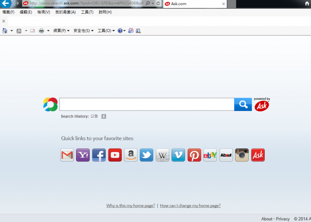
Task: Open the home icon at top right
Action: coord(307,3)
